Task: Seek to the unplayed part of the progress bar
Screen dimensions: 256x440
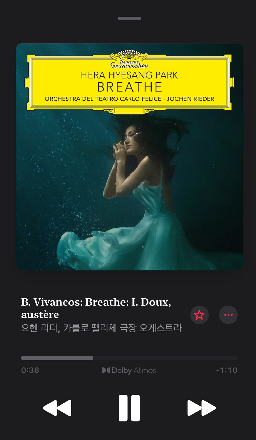Action: [x=165, y=358]
